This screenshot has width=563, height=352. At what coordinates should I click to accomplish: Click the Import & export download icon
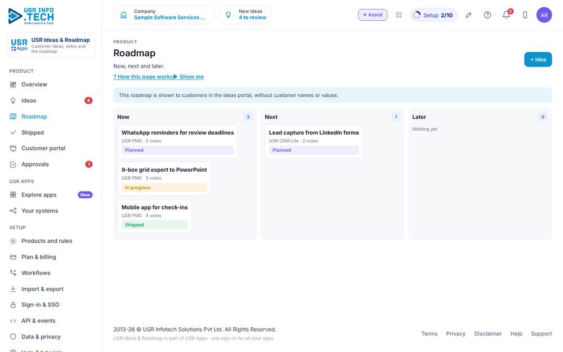pos(13,289)
